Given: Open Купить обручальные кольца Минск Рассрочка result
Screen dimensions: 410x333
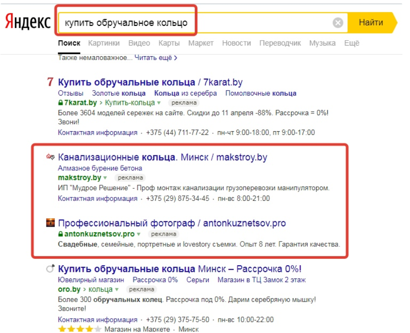Looking at the screenshot, I should tap(180, 269).
